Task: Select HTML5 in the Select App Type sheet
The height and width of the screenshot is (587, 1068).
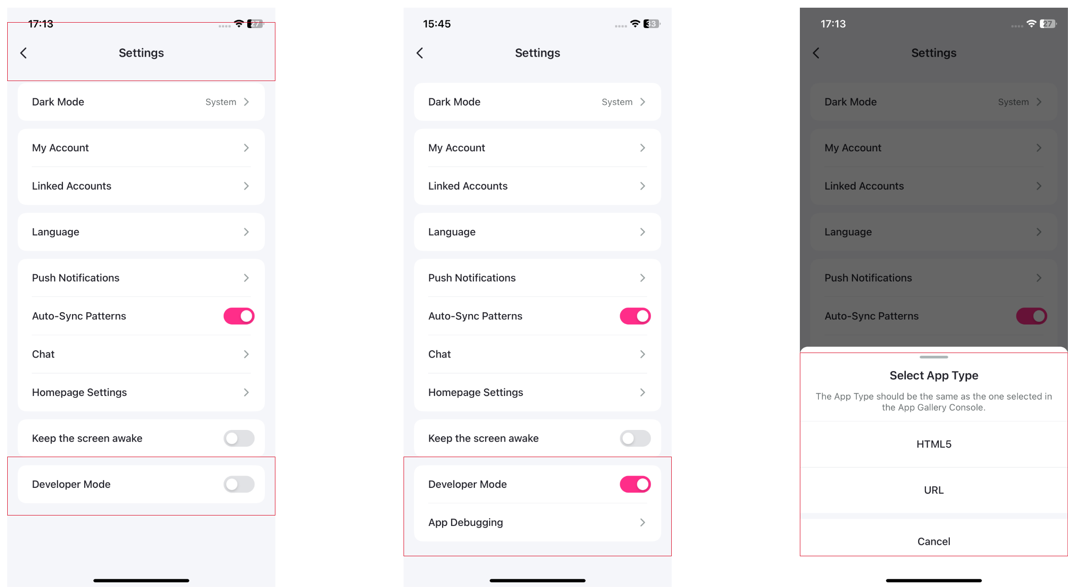Action: coord(933,444)
